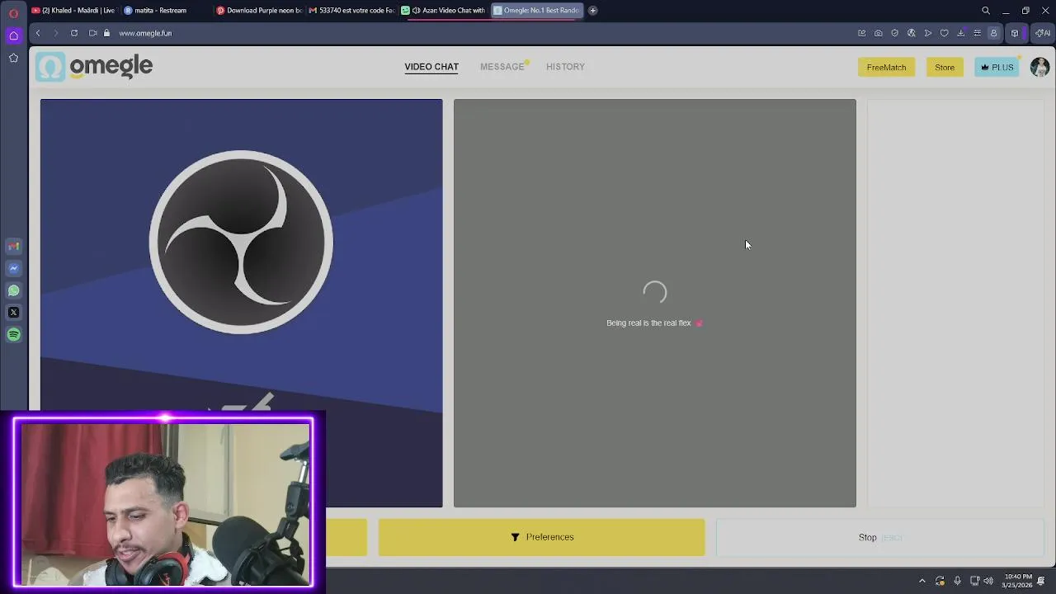Take a snapshot with camera icon

pyautogui.click(x=879, y=33)
